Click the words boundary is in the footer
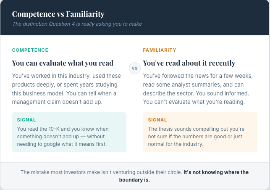The width and height of the screenshot is (270, 190). click(x=134, y=180)
